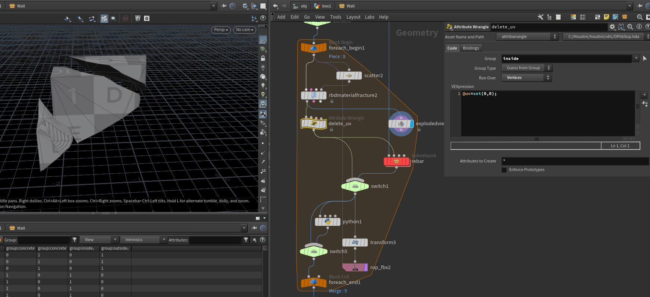Click inside the VEXpression code editor
The width and height of the screenshot is (650, 297).
coord(548,114)
